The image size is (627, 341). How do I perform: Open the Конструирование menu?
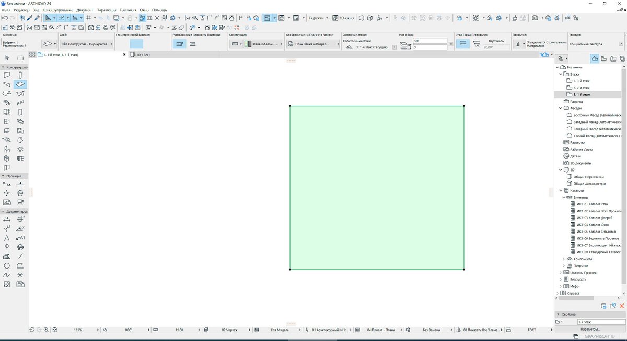[57, 10]
